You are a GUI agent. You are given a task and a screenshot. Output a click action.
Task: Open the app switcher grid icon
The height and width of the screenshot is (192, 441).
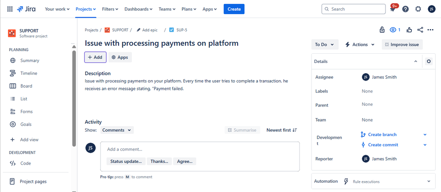10,9
